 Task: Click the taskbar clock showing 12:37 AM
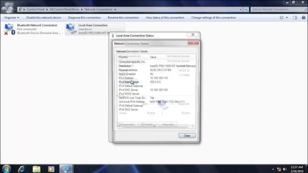297,169
